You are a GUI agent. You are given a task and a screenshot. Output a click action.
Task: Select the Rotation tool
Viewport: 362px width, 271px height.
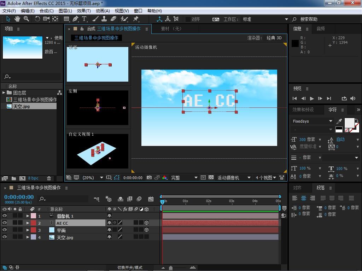[x=37, y=19]
